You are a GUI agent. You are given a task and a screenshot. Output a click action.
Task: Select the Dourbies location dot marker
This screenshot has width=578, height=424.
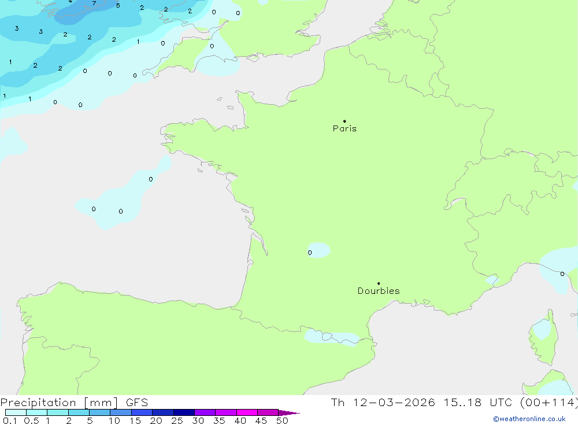379,283
